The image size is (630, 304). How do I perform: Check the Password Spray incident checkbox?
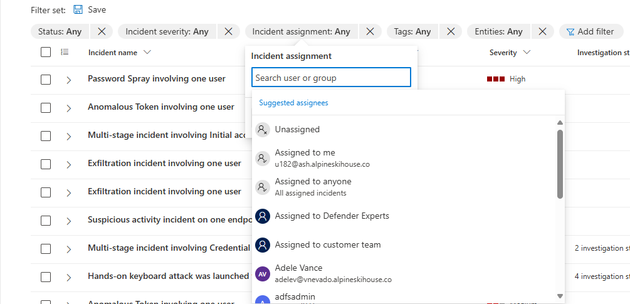pyautogui.click(x=46, y=80)
